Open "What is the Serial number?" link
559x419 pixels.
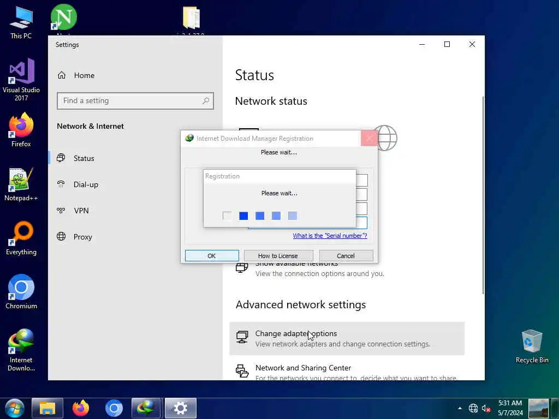(x=330, y=236)
